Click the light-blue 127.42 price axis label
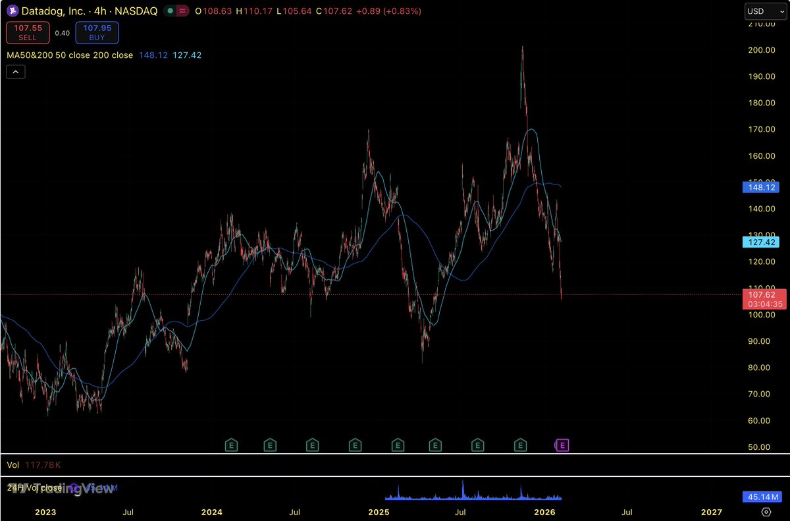This screenshot has width=790, height=521. [760, 242]
